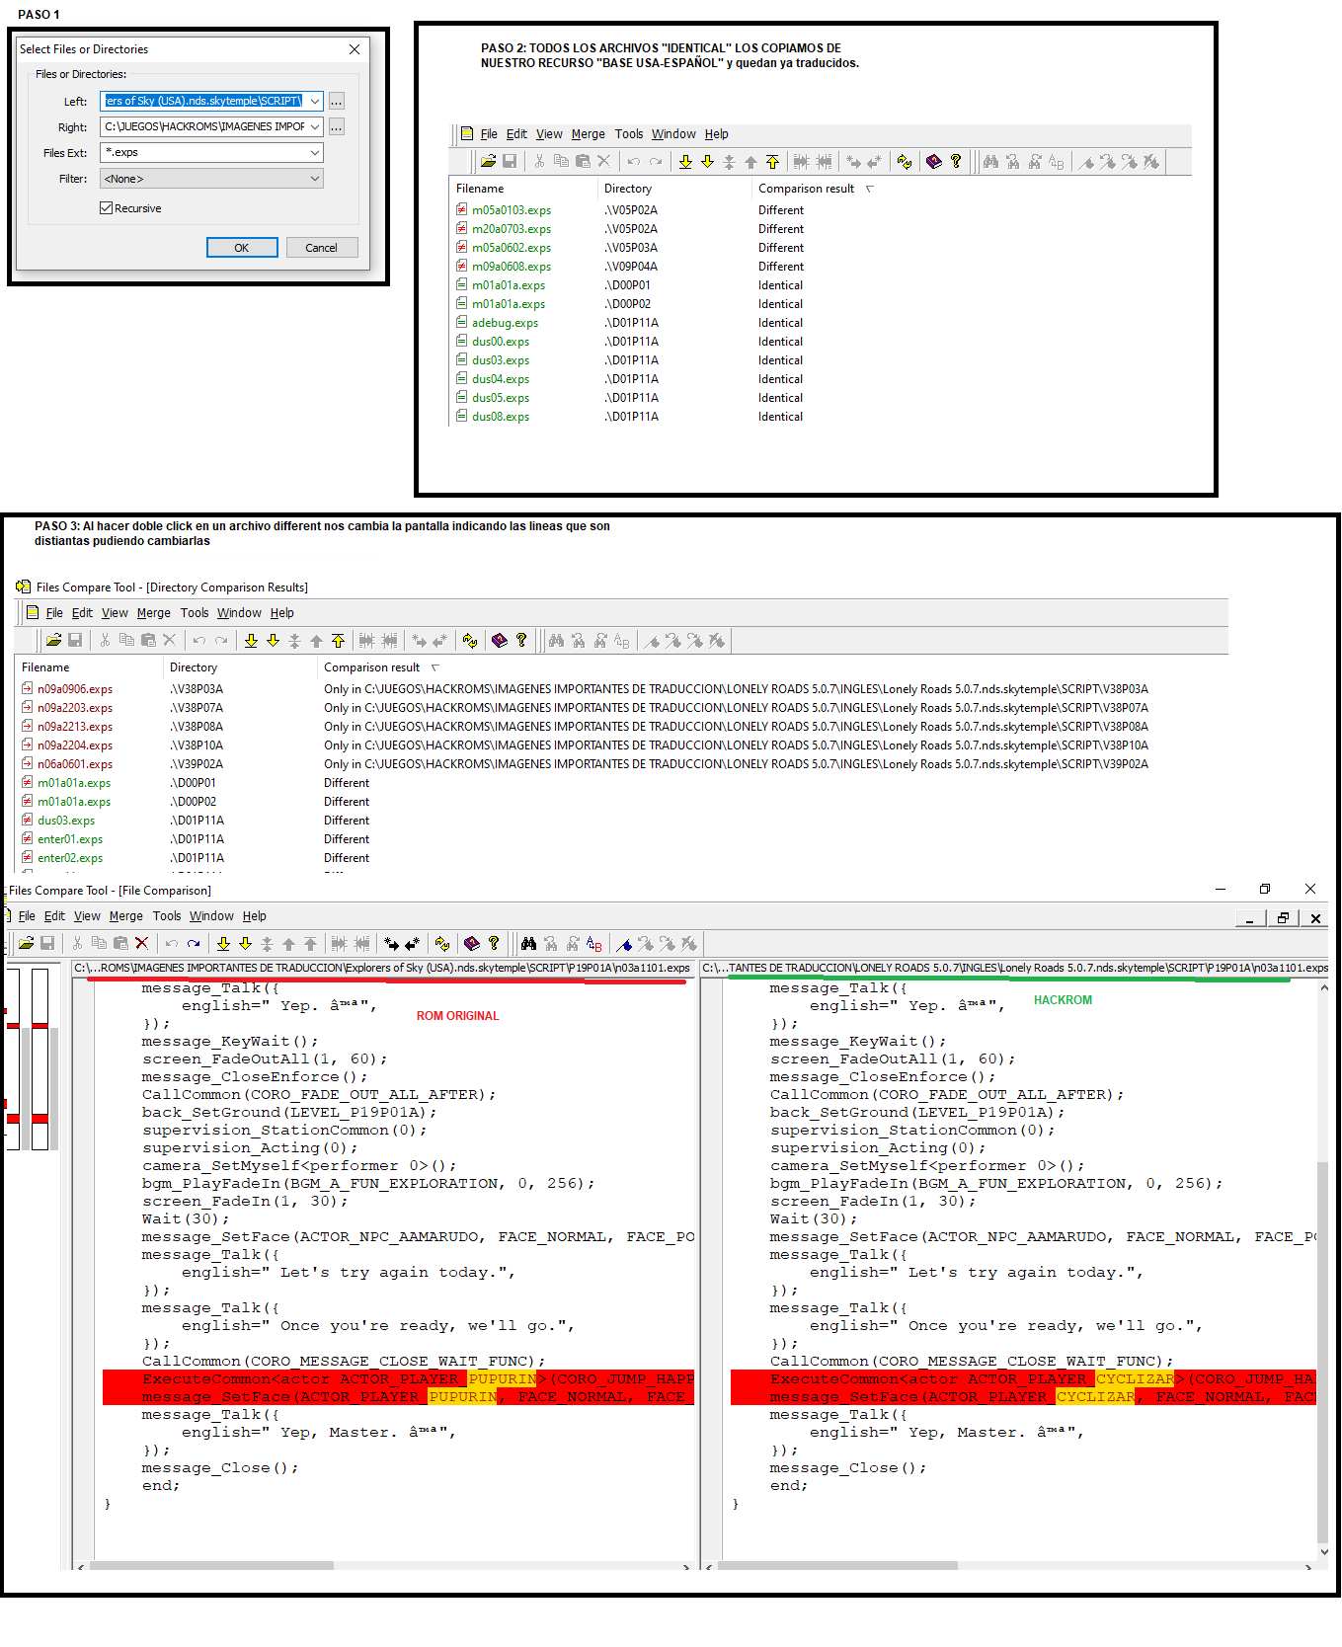Viewport: 1342px width, 1647px height.
Task: Click left file path header in File Comparison
Action: pos(384,968)
